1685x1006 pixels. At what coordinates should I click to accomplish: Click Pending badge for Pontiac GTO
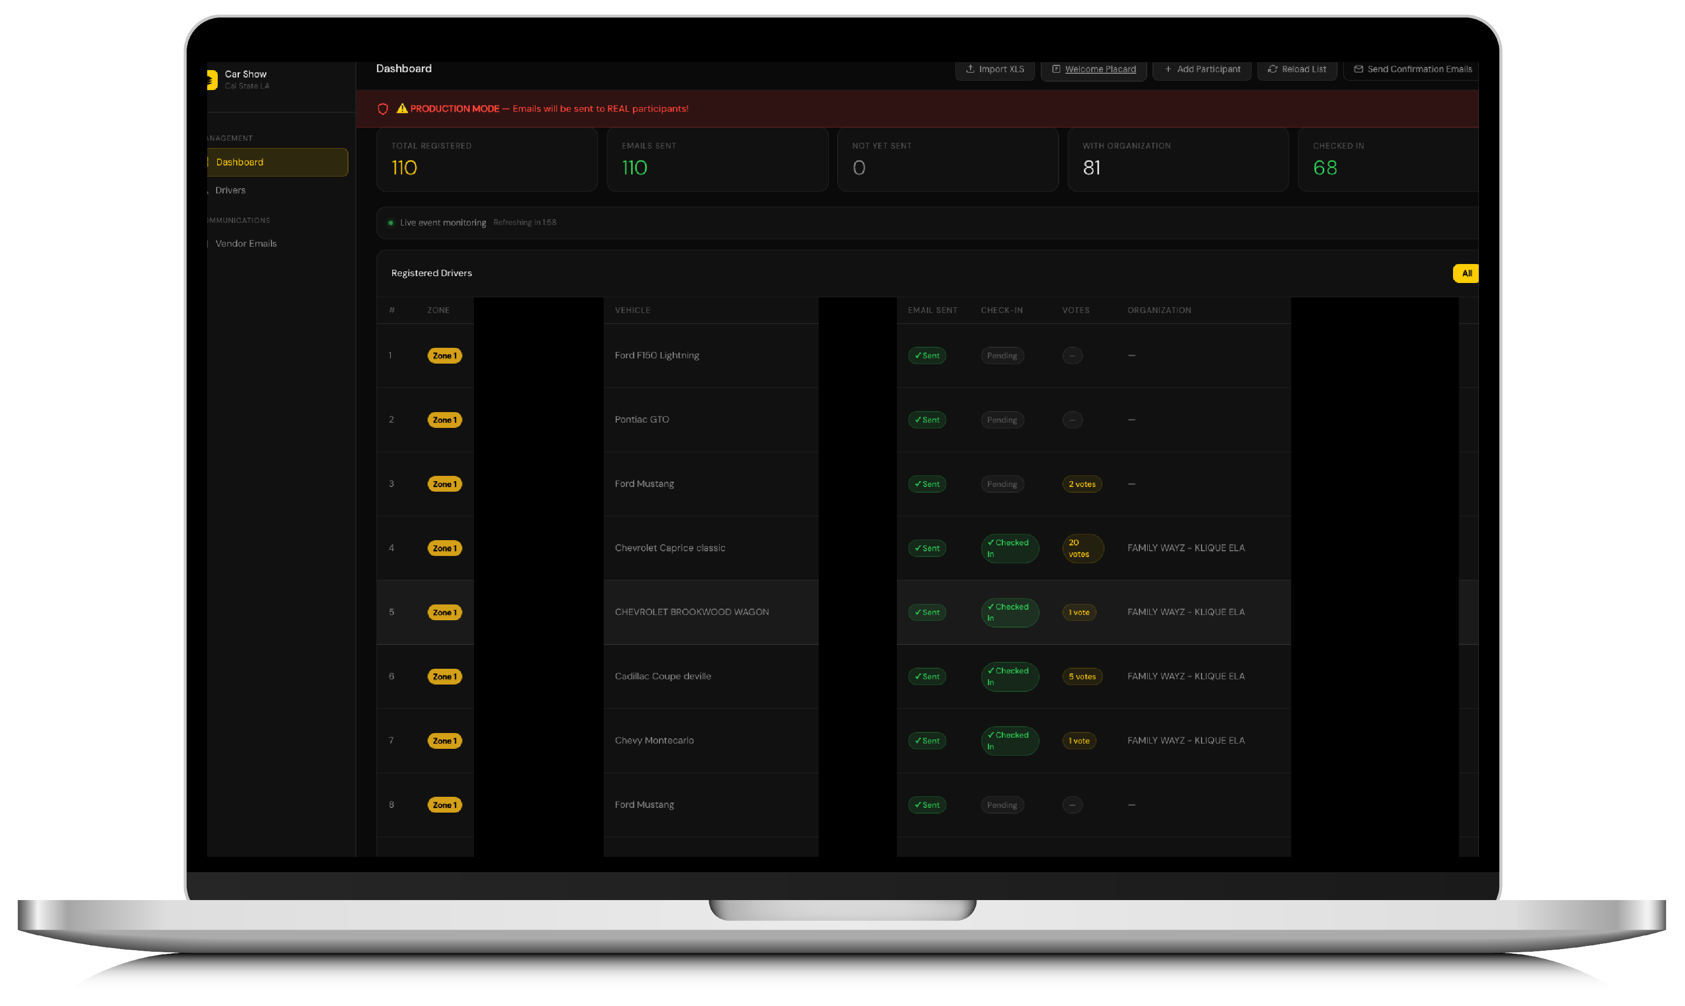(1002, 421)
